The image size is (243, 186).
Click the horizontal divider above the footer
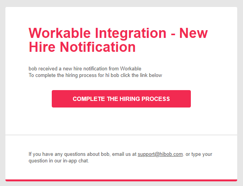121,135
